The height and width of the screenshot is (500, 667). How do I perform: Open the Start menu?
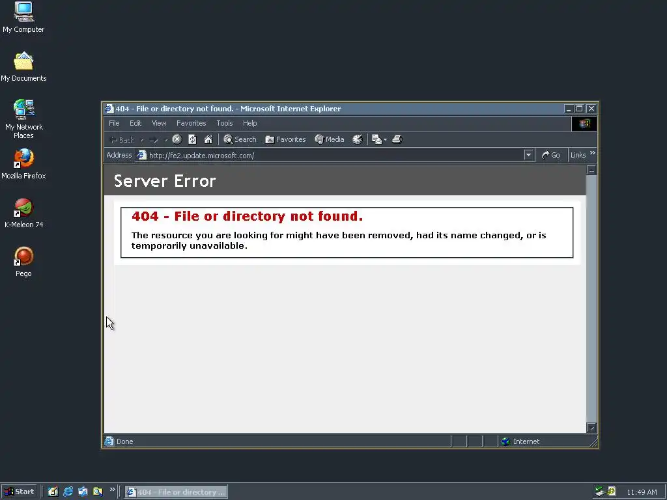pos(19,492)
